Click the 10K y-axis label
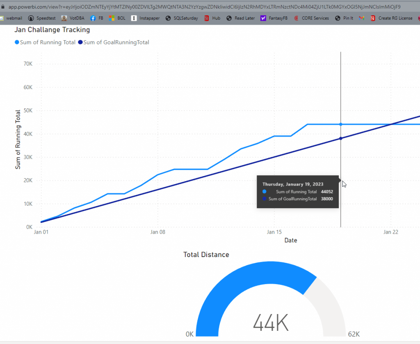Image resolution: width=420 pixels, height=344 pixels. tap(28, 204)
